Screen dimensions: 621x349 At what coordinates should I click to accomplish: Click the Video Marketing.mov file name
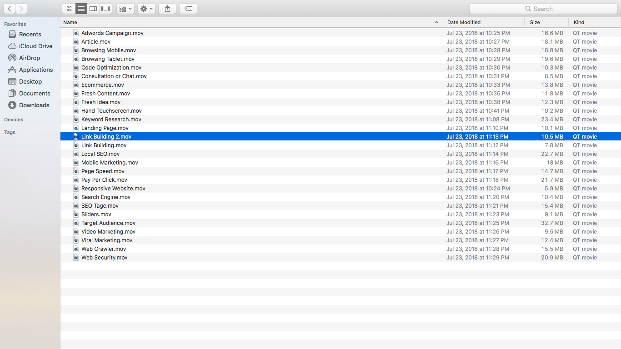point(108,232)
